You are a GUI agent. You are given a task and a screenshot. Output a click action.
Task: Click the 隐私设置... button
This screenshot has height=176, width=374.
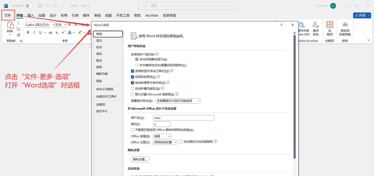(x=140, y=159)
